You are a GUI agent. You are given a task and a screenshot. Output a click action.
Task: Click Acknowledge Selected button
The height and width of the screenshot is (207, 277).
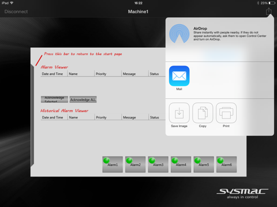coord(54,99)
